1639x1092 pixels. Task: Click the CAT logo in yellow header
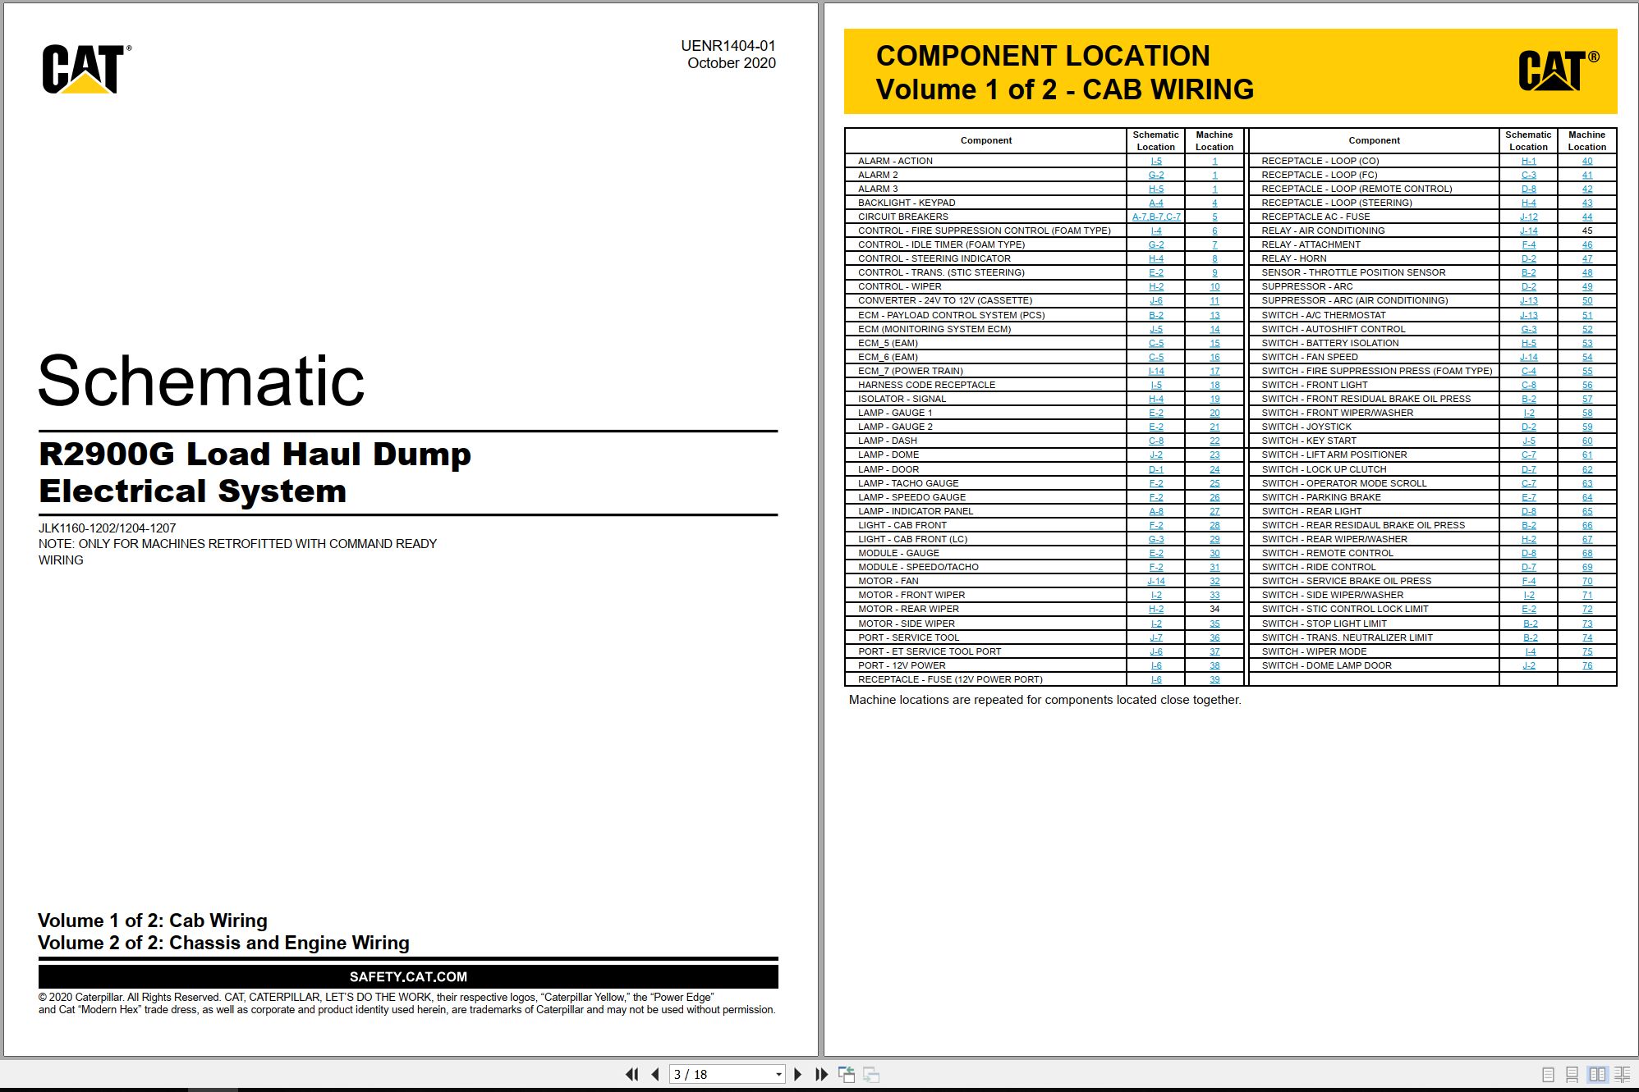pyautogui.click(x=1558, y=70)
